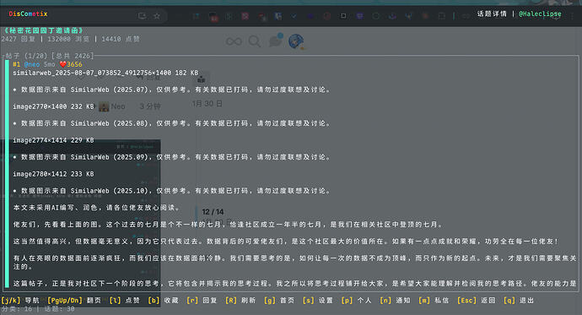Screen dimensions: 582x315
Task: Click the similarweb_2025-08-07 image filename line
Action: 105,73
